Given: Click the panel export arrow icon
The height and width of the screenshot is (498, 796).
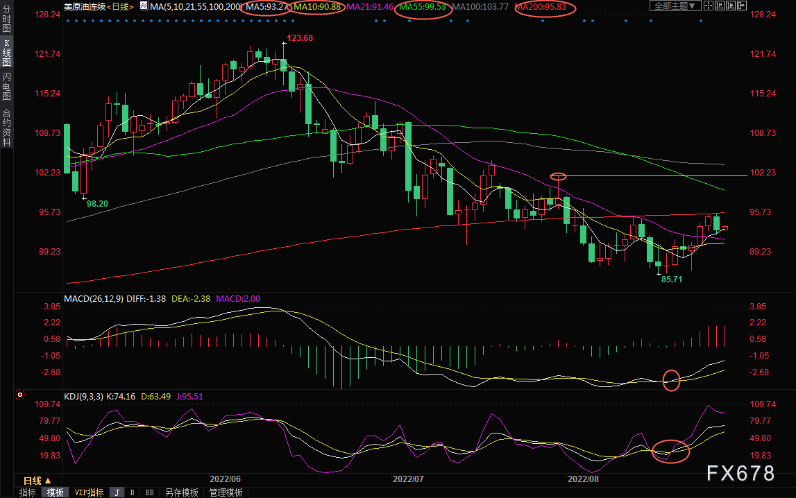Looking at the screenshot, I should click(742, 6).
